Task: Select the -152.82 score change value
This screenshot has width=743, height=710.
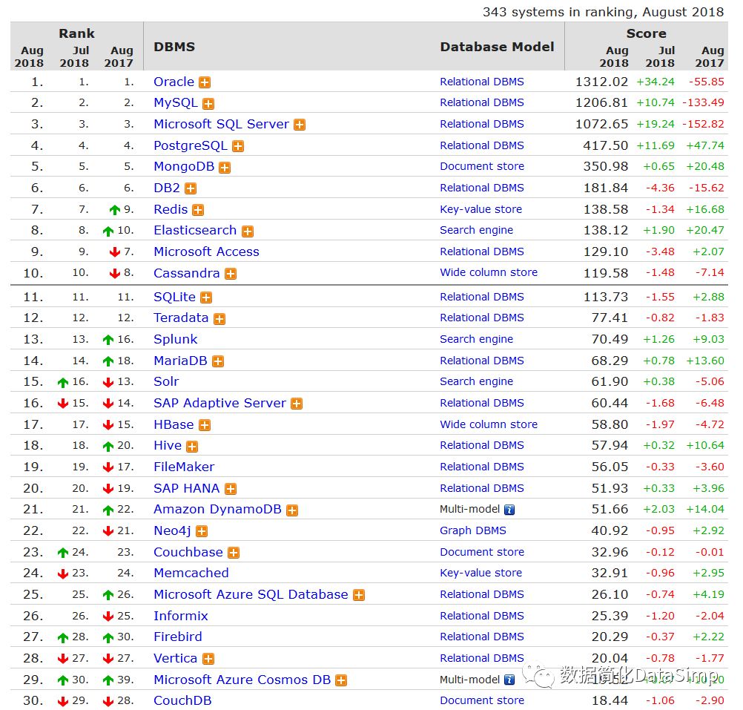Action: pyautogui.click(x=703, y=124)
